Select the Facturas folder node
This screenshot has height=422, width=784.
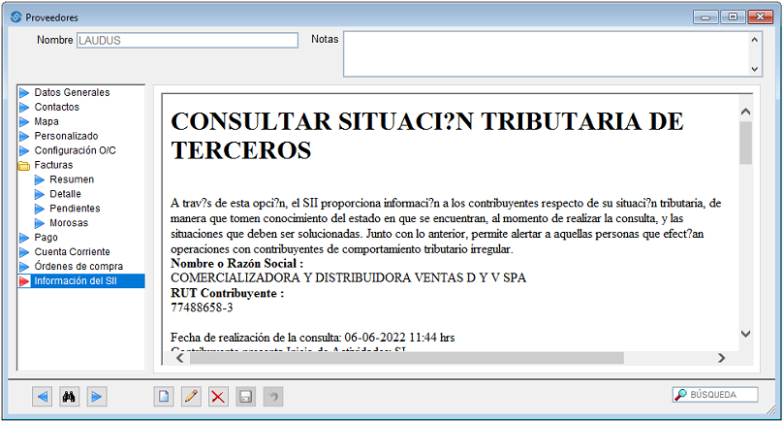point(53,165)
